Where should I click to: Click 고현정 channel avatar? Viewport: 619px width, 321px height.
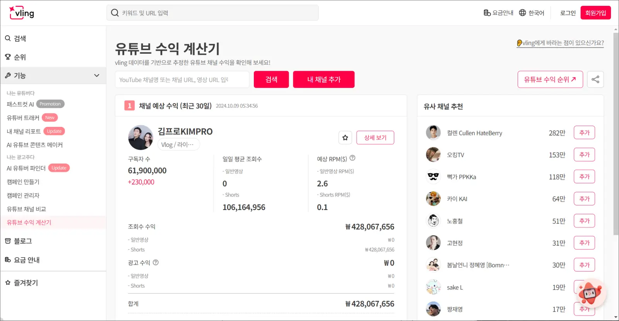coord(433,243)
